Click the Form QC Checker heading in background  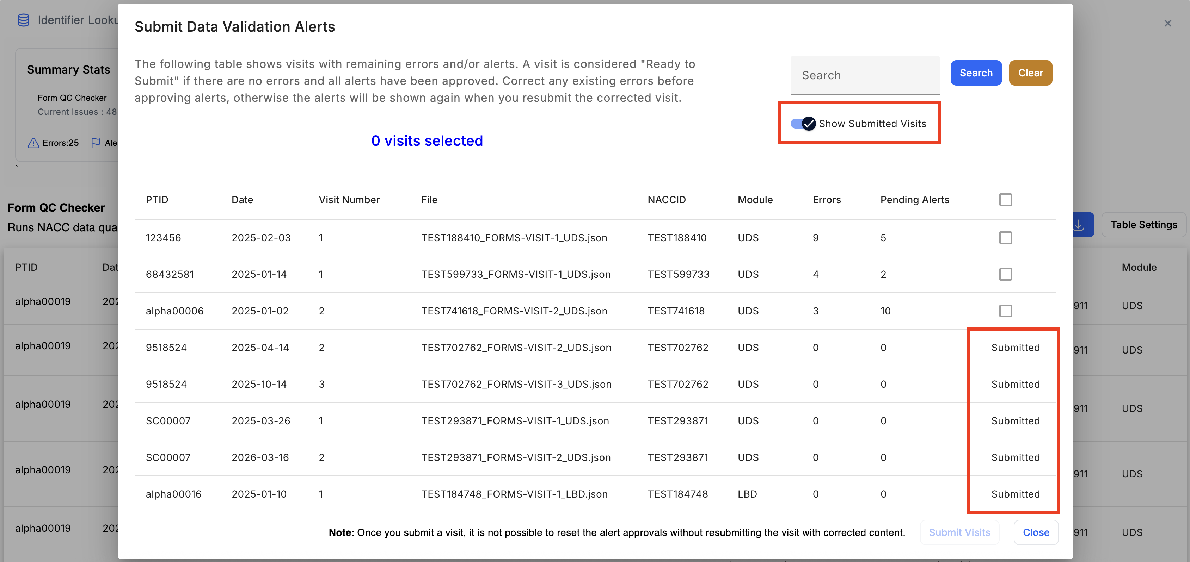[x=56, y=208]
